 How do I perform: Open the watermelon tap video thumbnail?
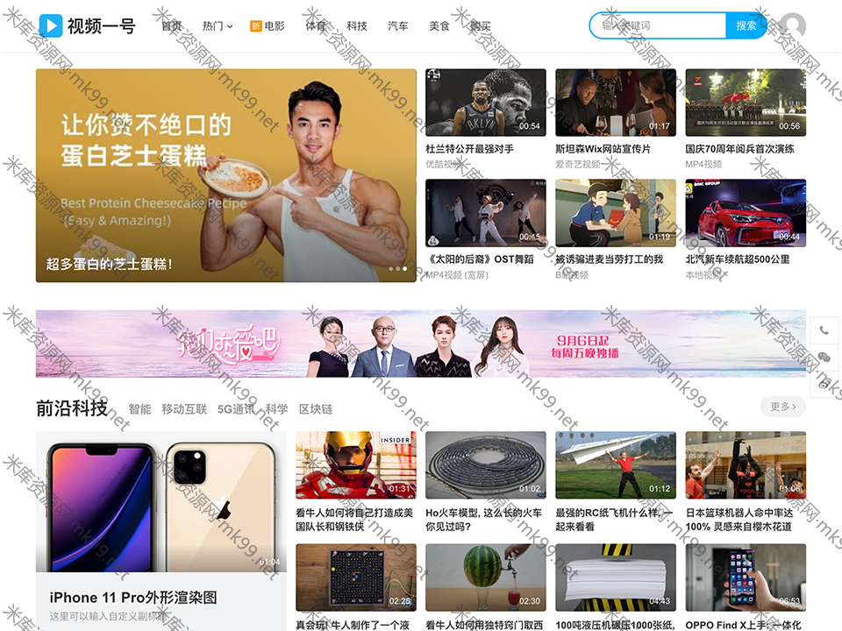485,578
